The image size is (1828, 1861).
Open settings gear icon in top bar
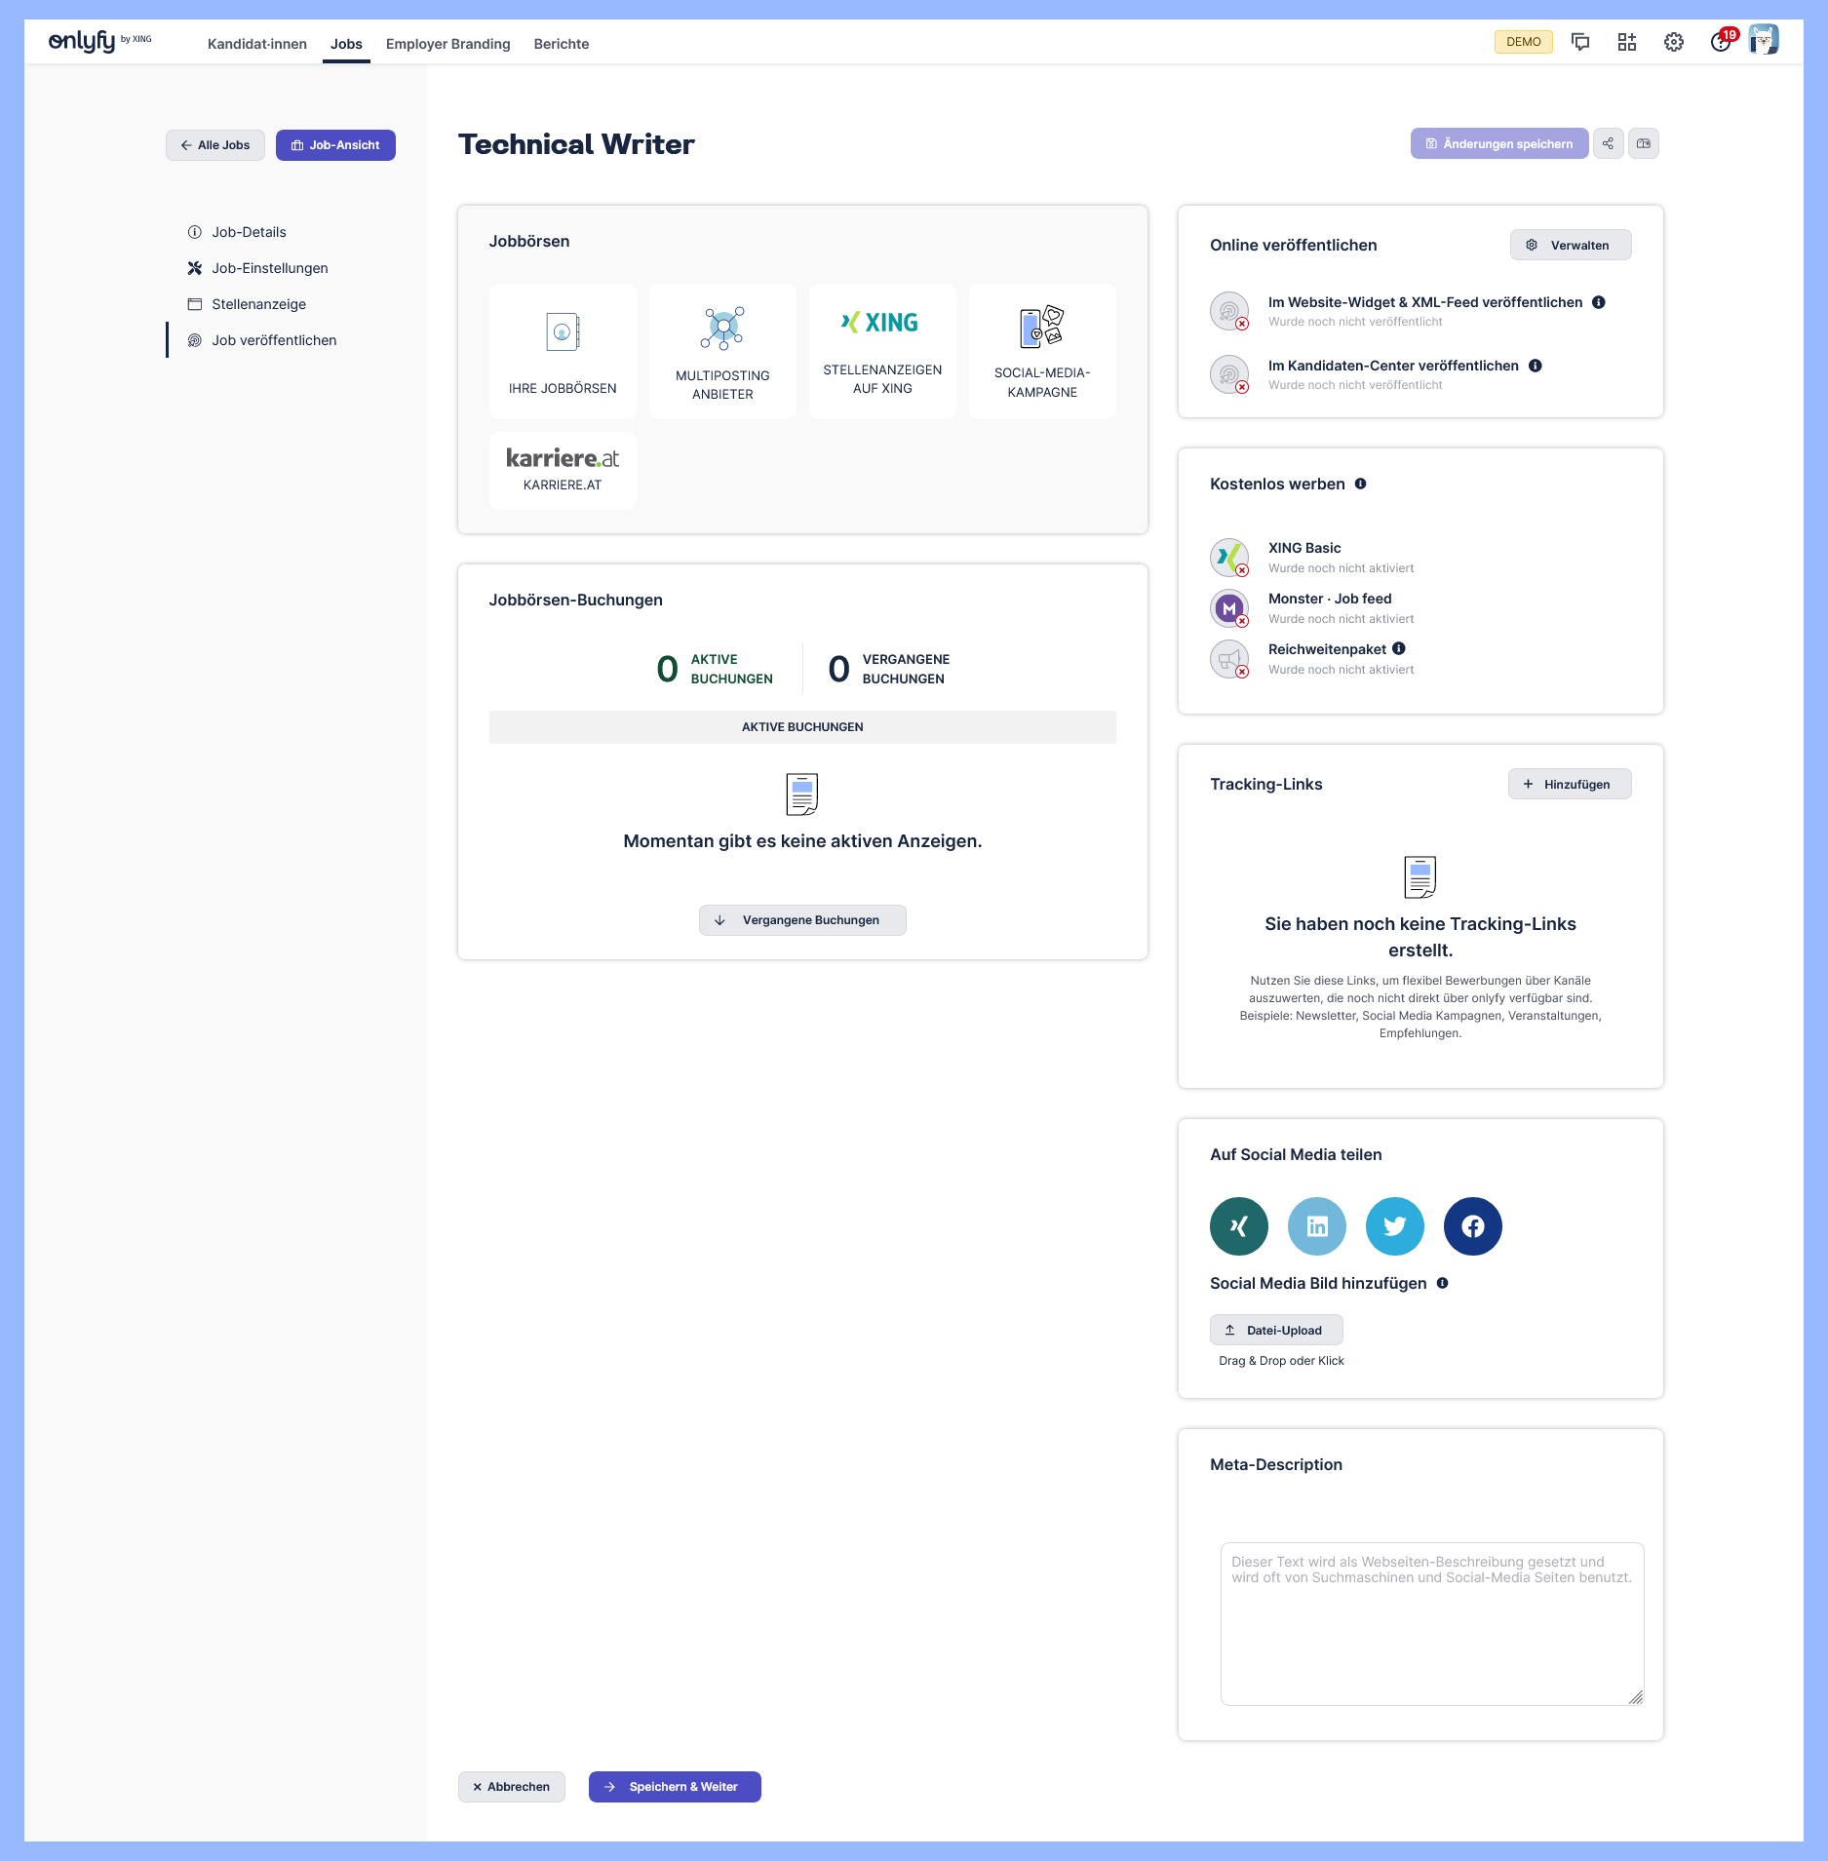(1673, 42)
